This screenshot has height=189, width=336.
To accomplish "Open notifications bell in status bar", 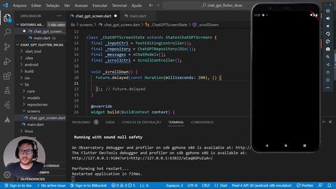I will coord(329,185).
